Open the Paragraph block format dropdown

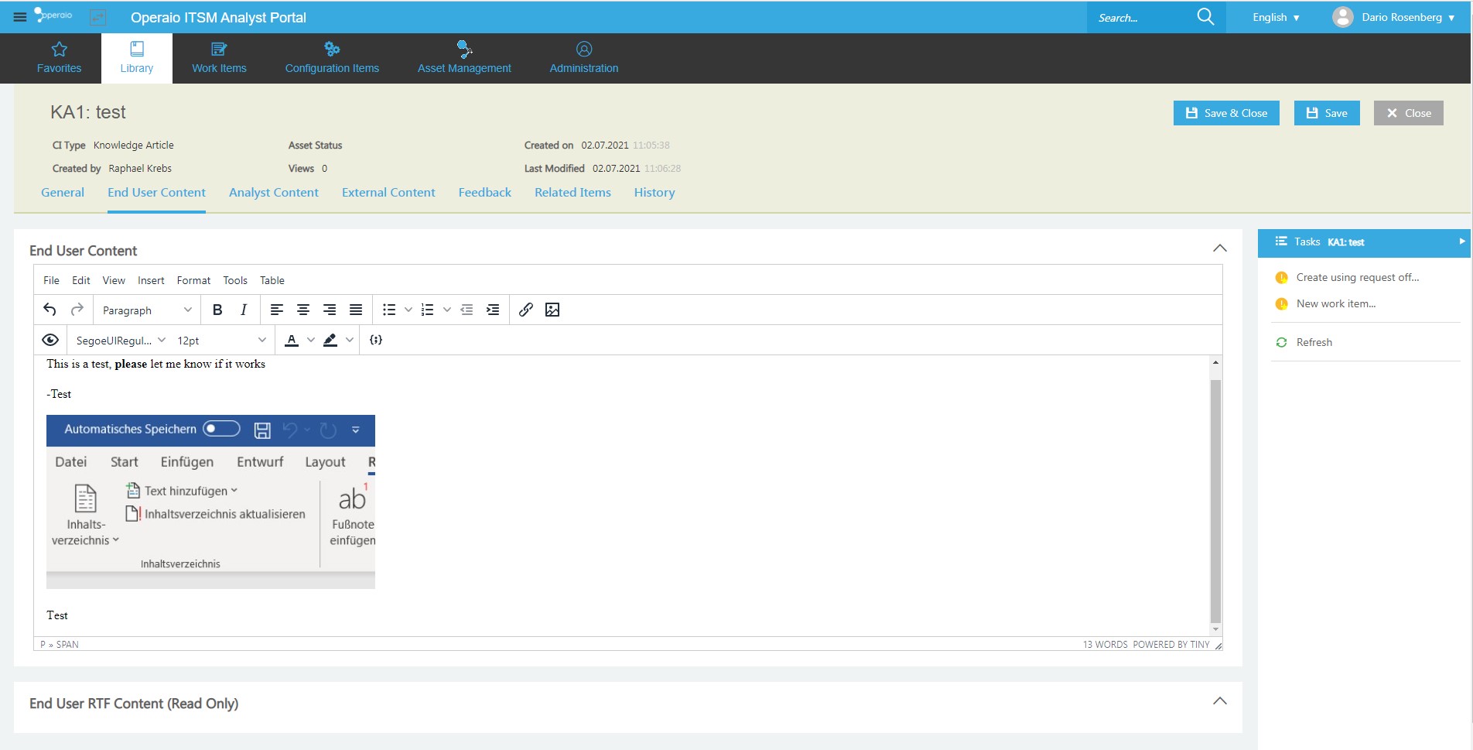tap(146, 310)
